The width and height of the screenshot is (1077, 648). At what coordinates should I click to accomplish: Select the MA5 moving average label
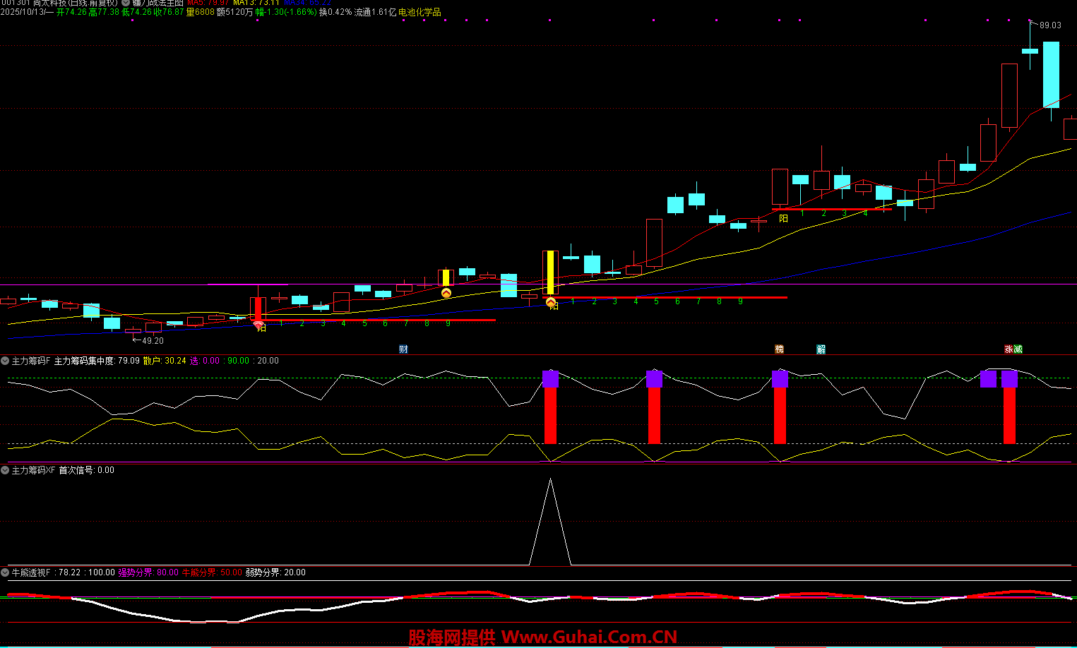[x=208, y=3]
